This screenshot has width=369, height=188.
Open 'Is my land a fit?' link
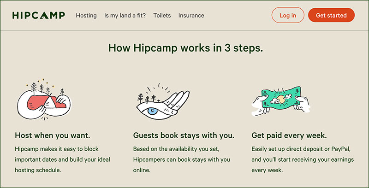coord(125,16)
